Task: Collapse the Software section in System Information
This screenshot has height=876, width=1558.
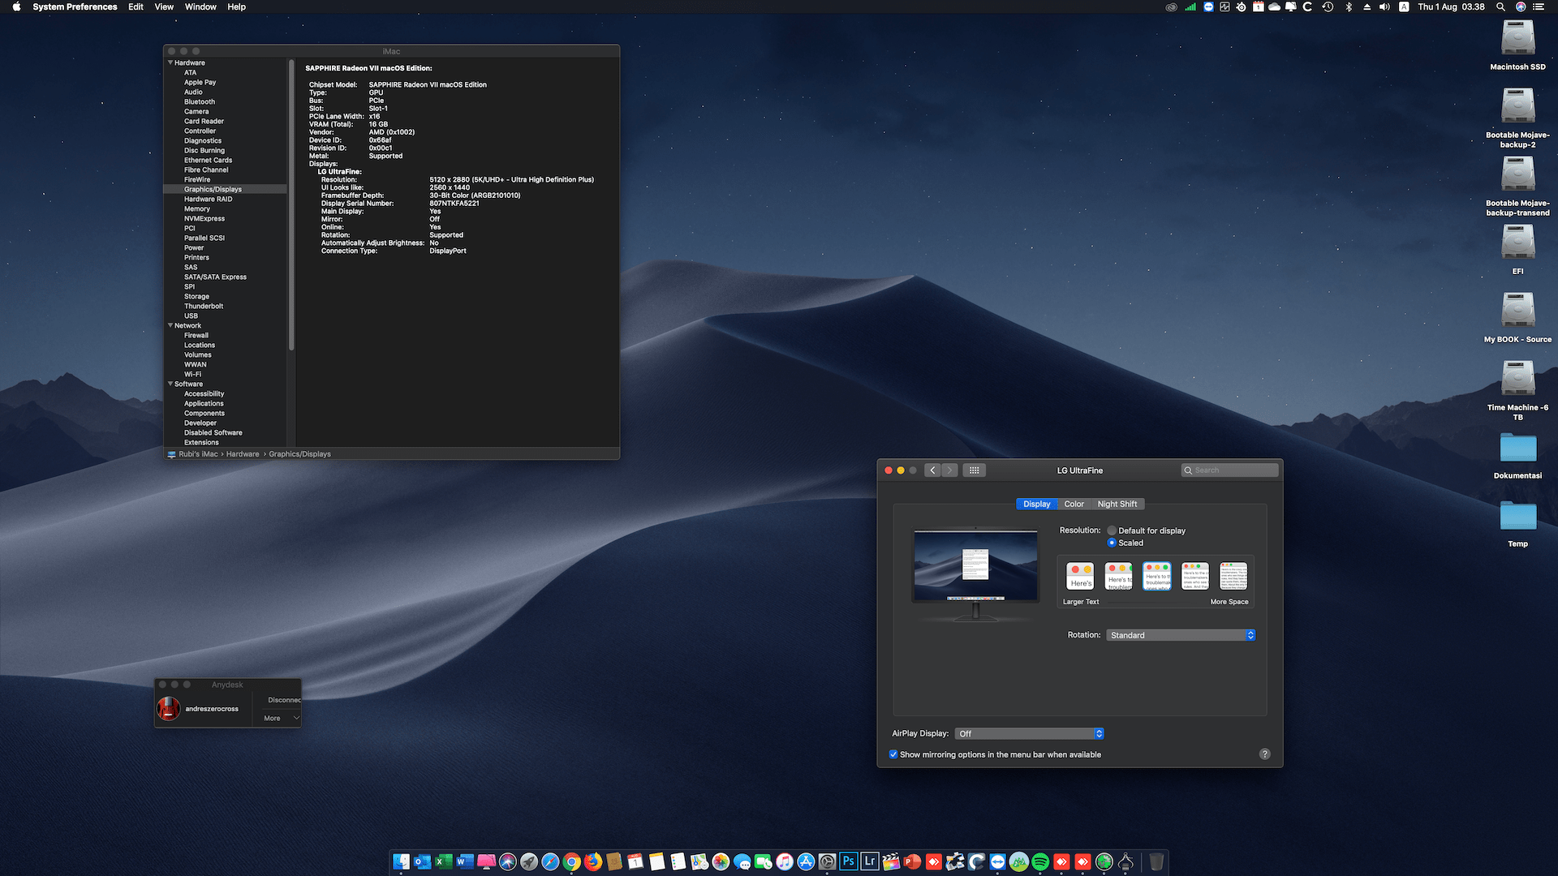Action: [170, 384]
